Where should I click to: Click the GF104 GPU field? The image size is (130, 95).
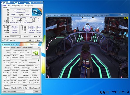[15, 53]
